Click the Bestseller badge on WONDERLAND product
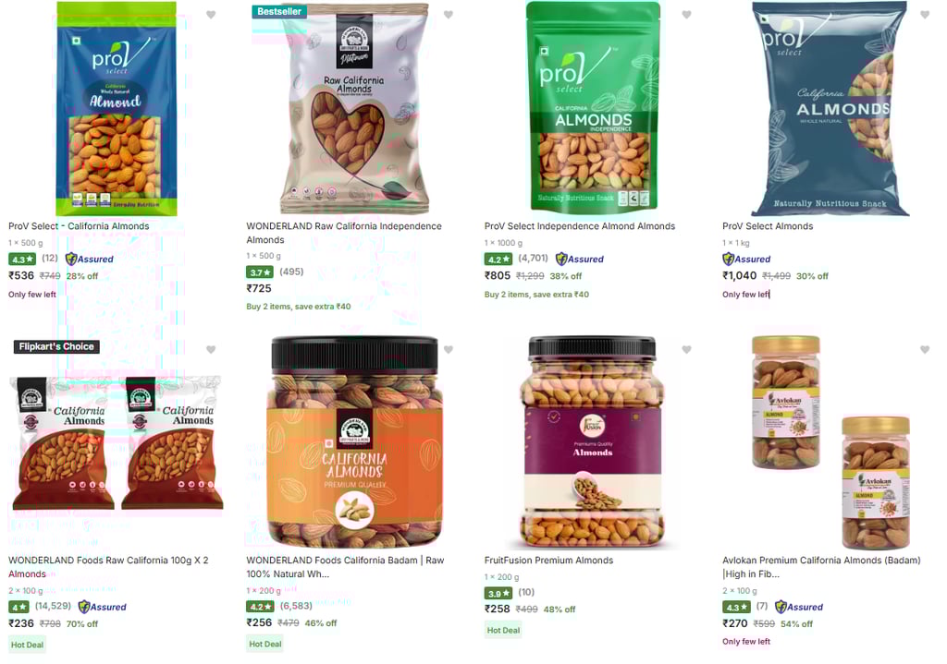947x664 pixels. (x=279, y=11)
